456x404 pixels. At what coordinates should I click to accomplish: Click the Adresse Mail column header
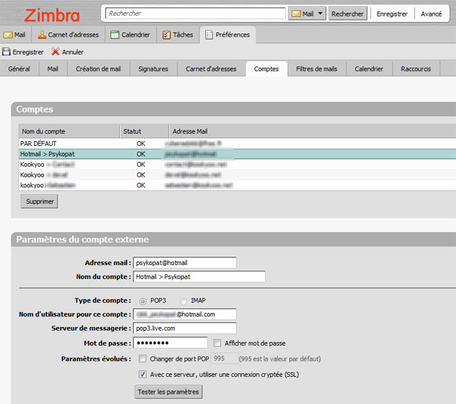click(313, 132)
